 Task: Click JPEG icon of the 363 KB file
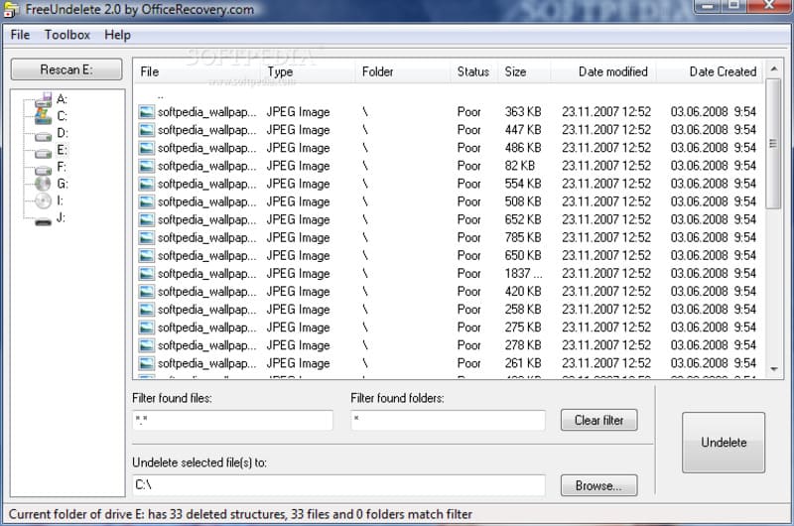point(147,112)
